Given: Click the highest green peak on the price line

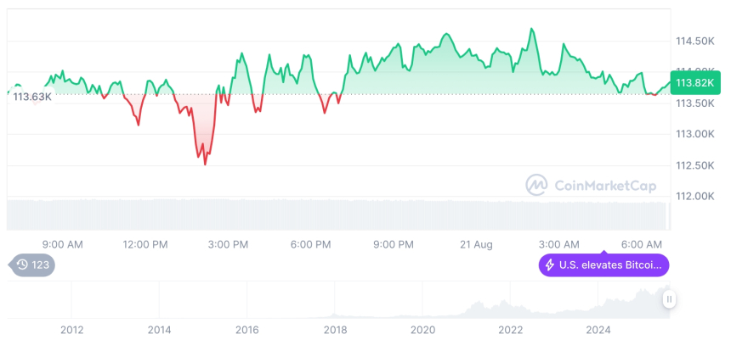Looking at the screenshot, I should coord(532,30).
